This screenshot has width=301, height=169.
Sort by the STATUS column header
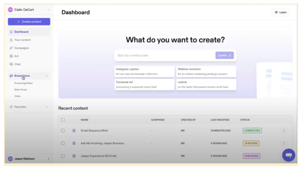(245, 120)
